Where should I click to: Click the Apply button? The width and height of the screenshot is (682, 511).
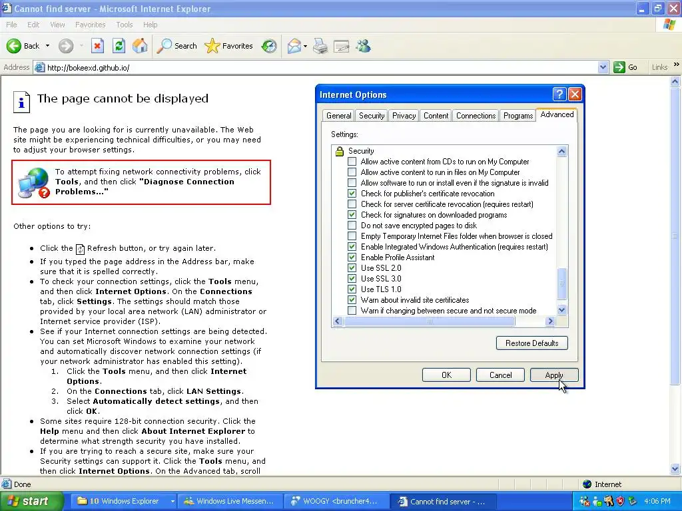point(554,375)
